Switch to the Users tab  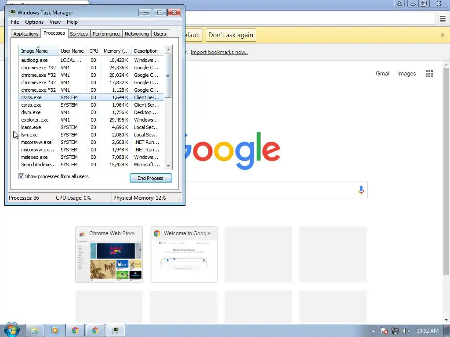click(160, 34)
